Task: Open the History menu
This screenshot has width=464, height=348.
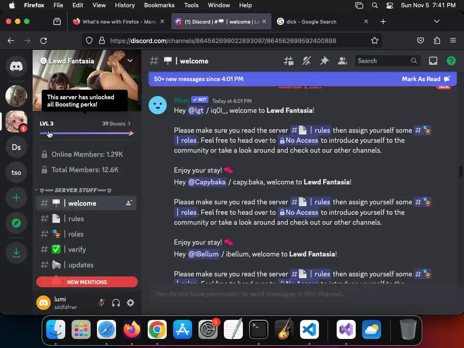Action: tap(125, 5)
